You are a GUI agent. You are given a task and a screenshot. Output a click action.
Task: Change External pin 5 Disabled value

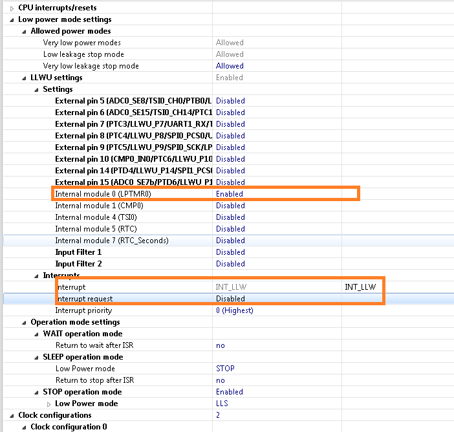230,101
